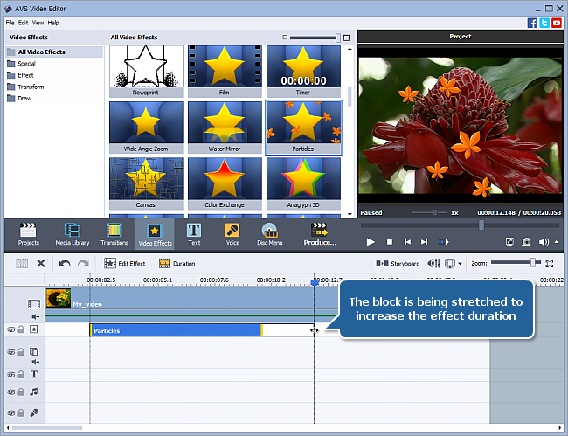Click Edit Effect button
This screenshot has width=568, height=436.
coord(125,263)
